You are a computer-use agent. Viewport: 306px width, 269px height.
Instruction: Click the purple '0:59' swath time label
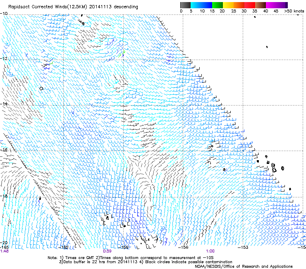click(107, 251)
